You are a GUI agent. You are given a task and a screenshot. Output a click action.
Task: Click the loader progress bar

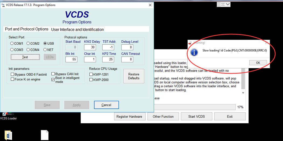pyautogui.click(x=195, y=107)
